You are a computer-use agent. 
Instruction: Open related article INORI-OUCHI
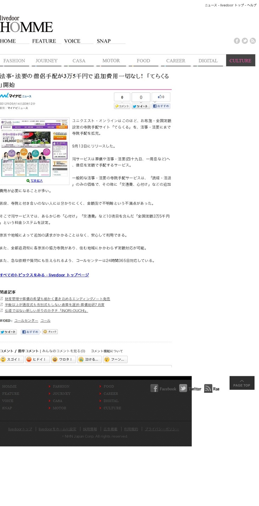click(46, 311)
